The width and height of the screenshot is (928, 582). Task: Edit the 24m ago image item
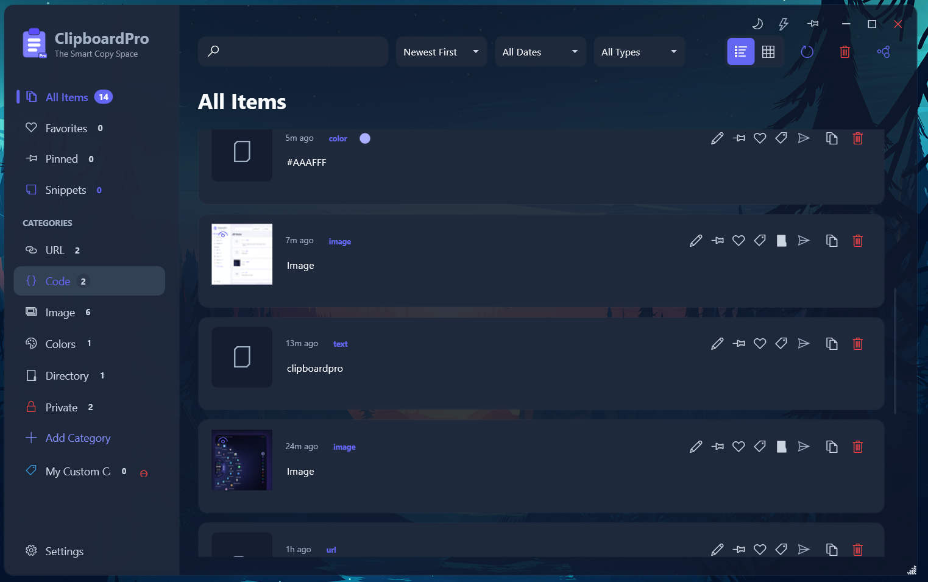(696, 447)
